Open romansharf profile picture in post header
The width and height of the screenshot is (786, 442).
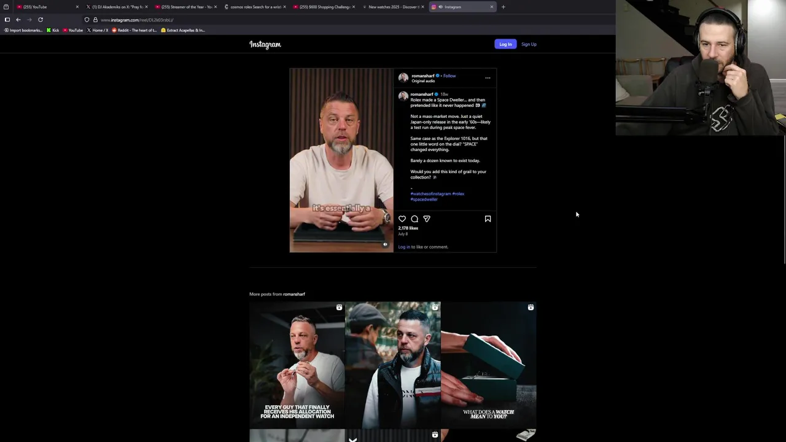403,77
